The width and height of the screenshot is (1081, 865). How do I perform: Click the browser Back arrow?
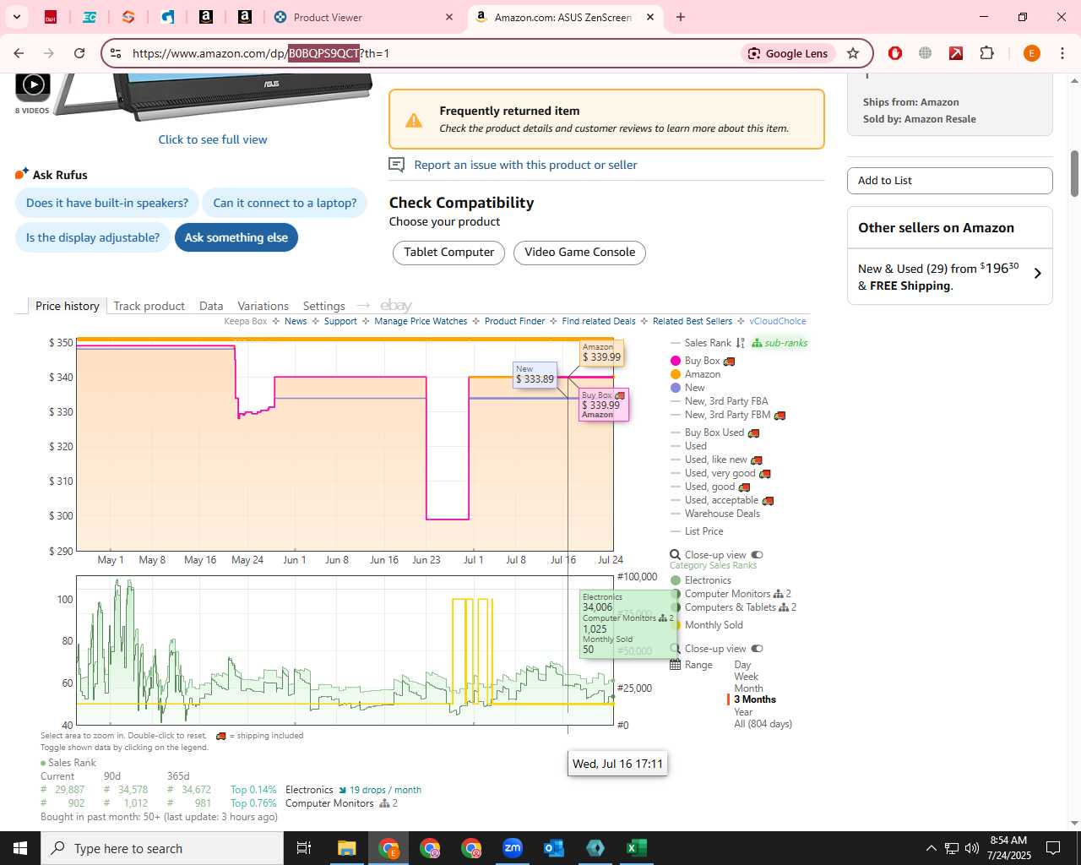[x=19, y=53]
